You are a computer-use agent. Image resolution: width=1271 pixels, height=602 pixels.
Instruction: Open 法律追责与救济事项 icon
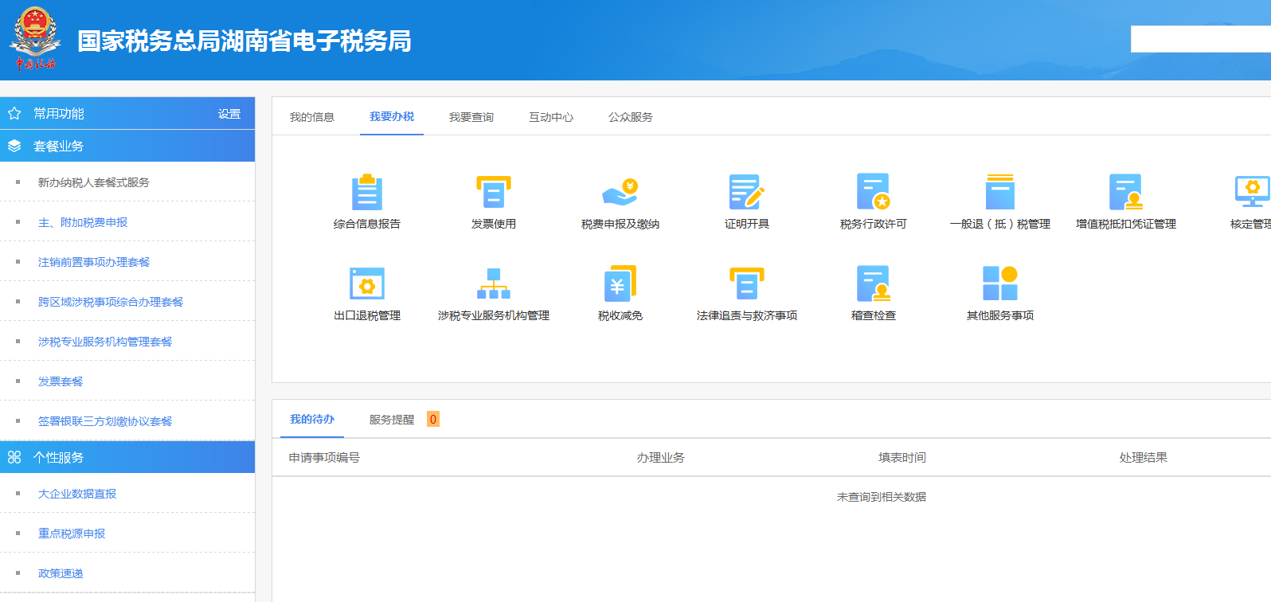(x=747, y=283)
